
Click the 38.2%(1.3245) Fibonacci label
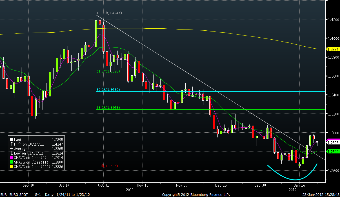pyautogui.click(x=108, y=108)
